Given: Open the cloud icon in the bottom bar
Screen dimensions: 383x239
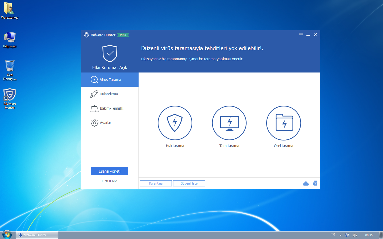Looking at the screenshot, I should (x=306, y=183).
